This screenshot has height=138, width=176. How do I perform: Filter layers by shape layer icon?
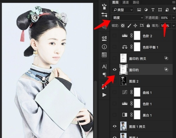(x=160, y=10)
